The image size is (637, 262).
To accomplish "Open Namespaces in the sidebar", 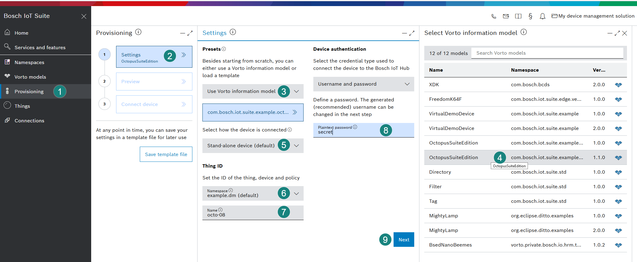I will coord(46,62).
